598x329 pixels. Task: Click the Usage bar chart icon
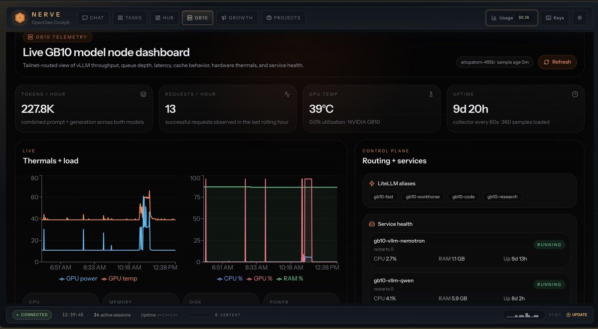[494, 18]
